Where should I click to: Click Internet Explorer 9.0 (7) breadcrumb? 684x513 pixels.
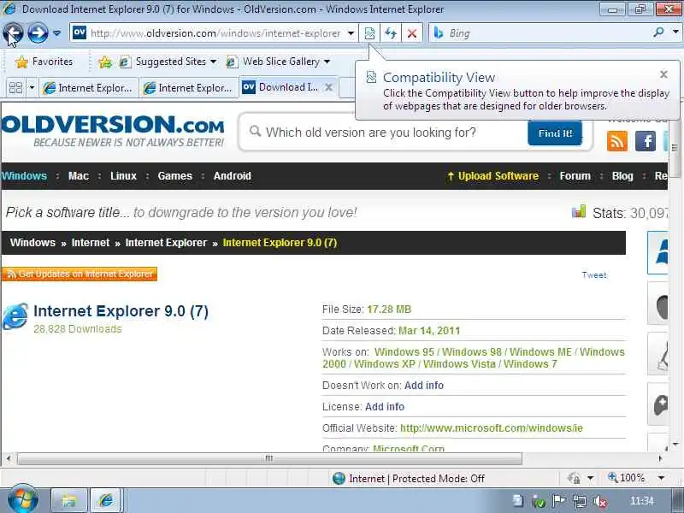click(280, 243)
